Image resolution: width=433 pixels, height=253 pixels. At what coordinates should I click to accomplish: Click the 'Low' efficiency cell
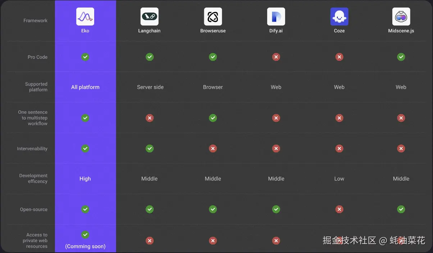[x=339, y=179]
